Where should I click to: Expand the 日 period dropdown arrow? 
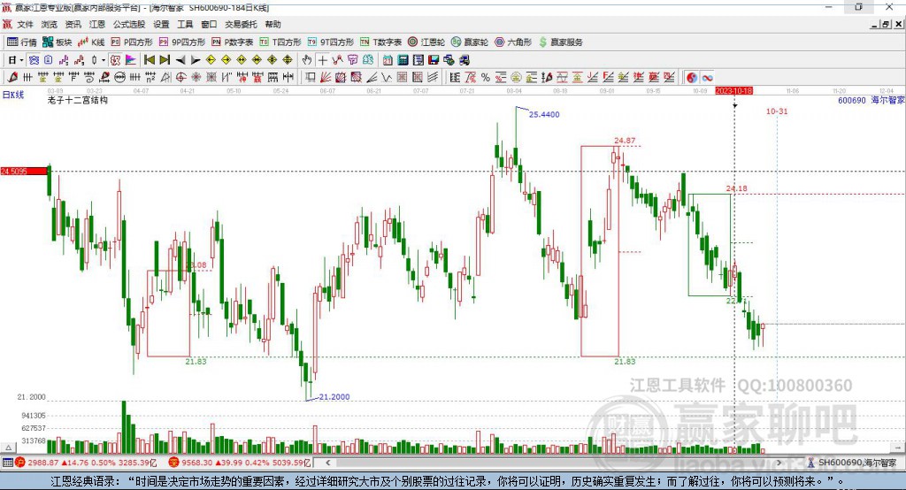click(x=21, y=60)
